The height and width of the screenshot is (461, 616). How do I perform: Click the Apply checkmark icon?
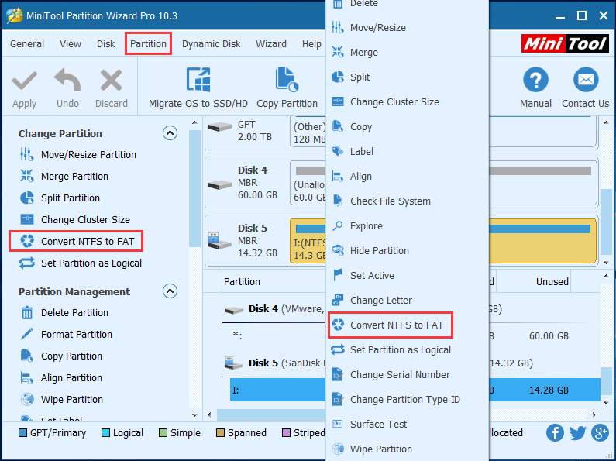24,81
